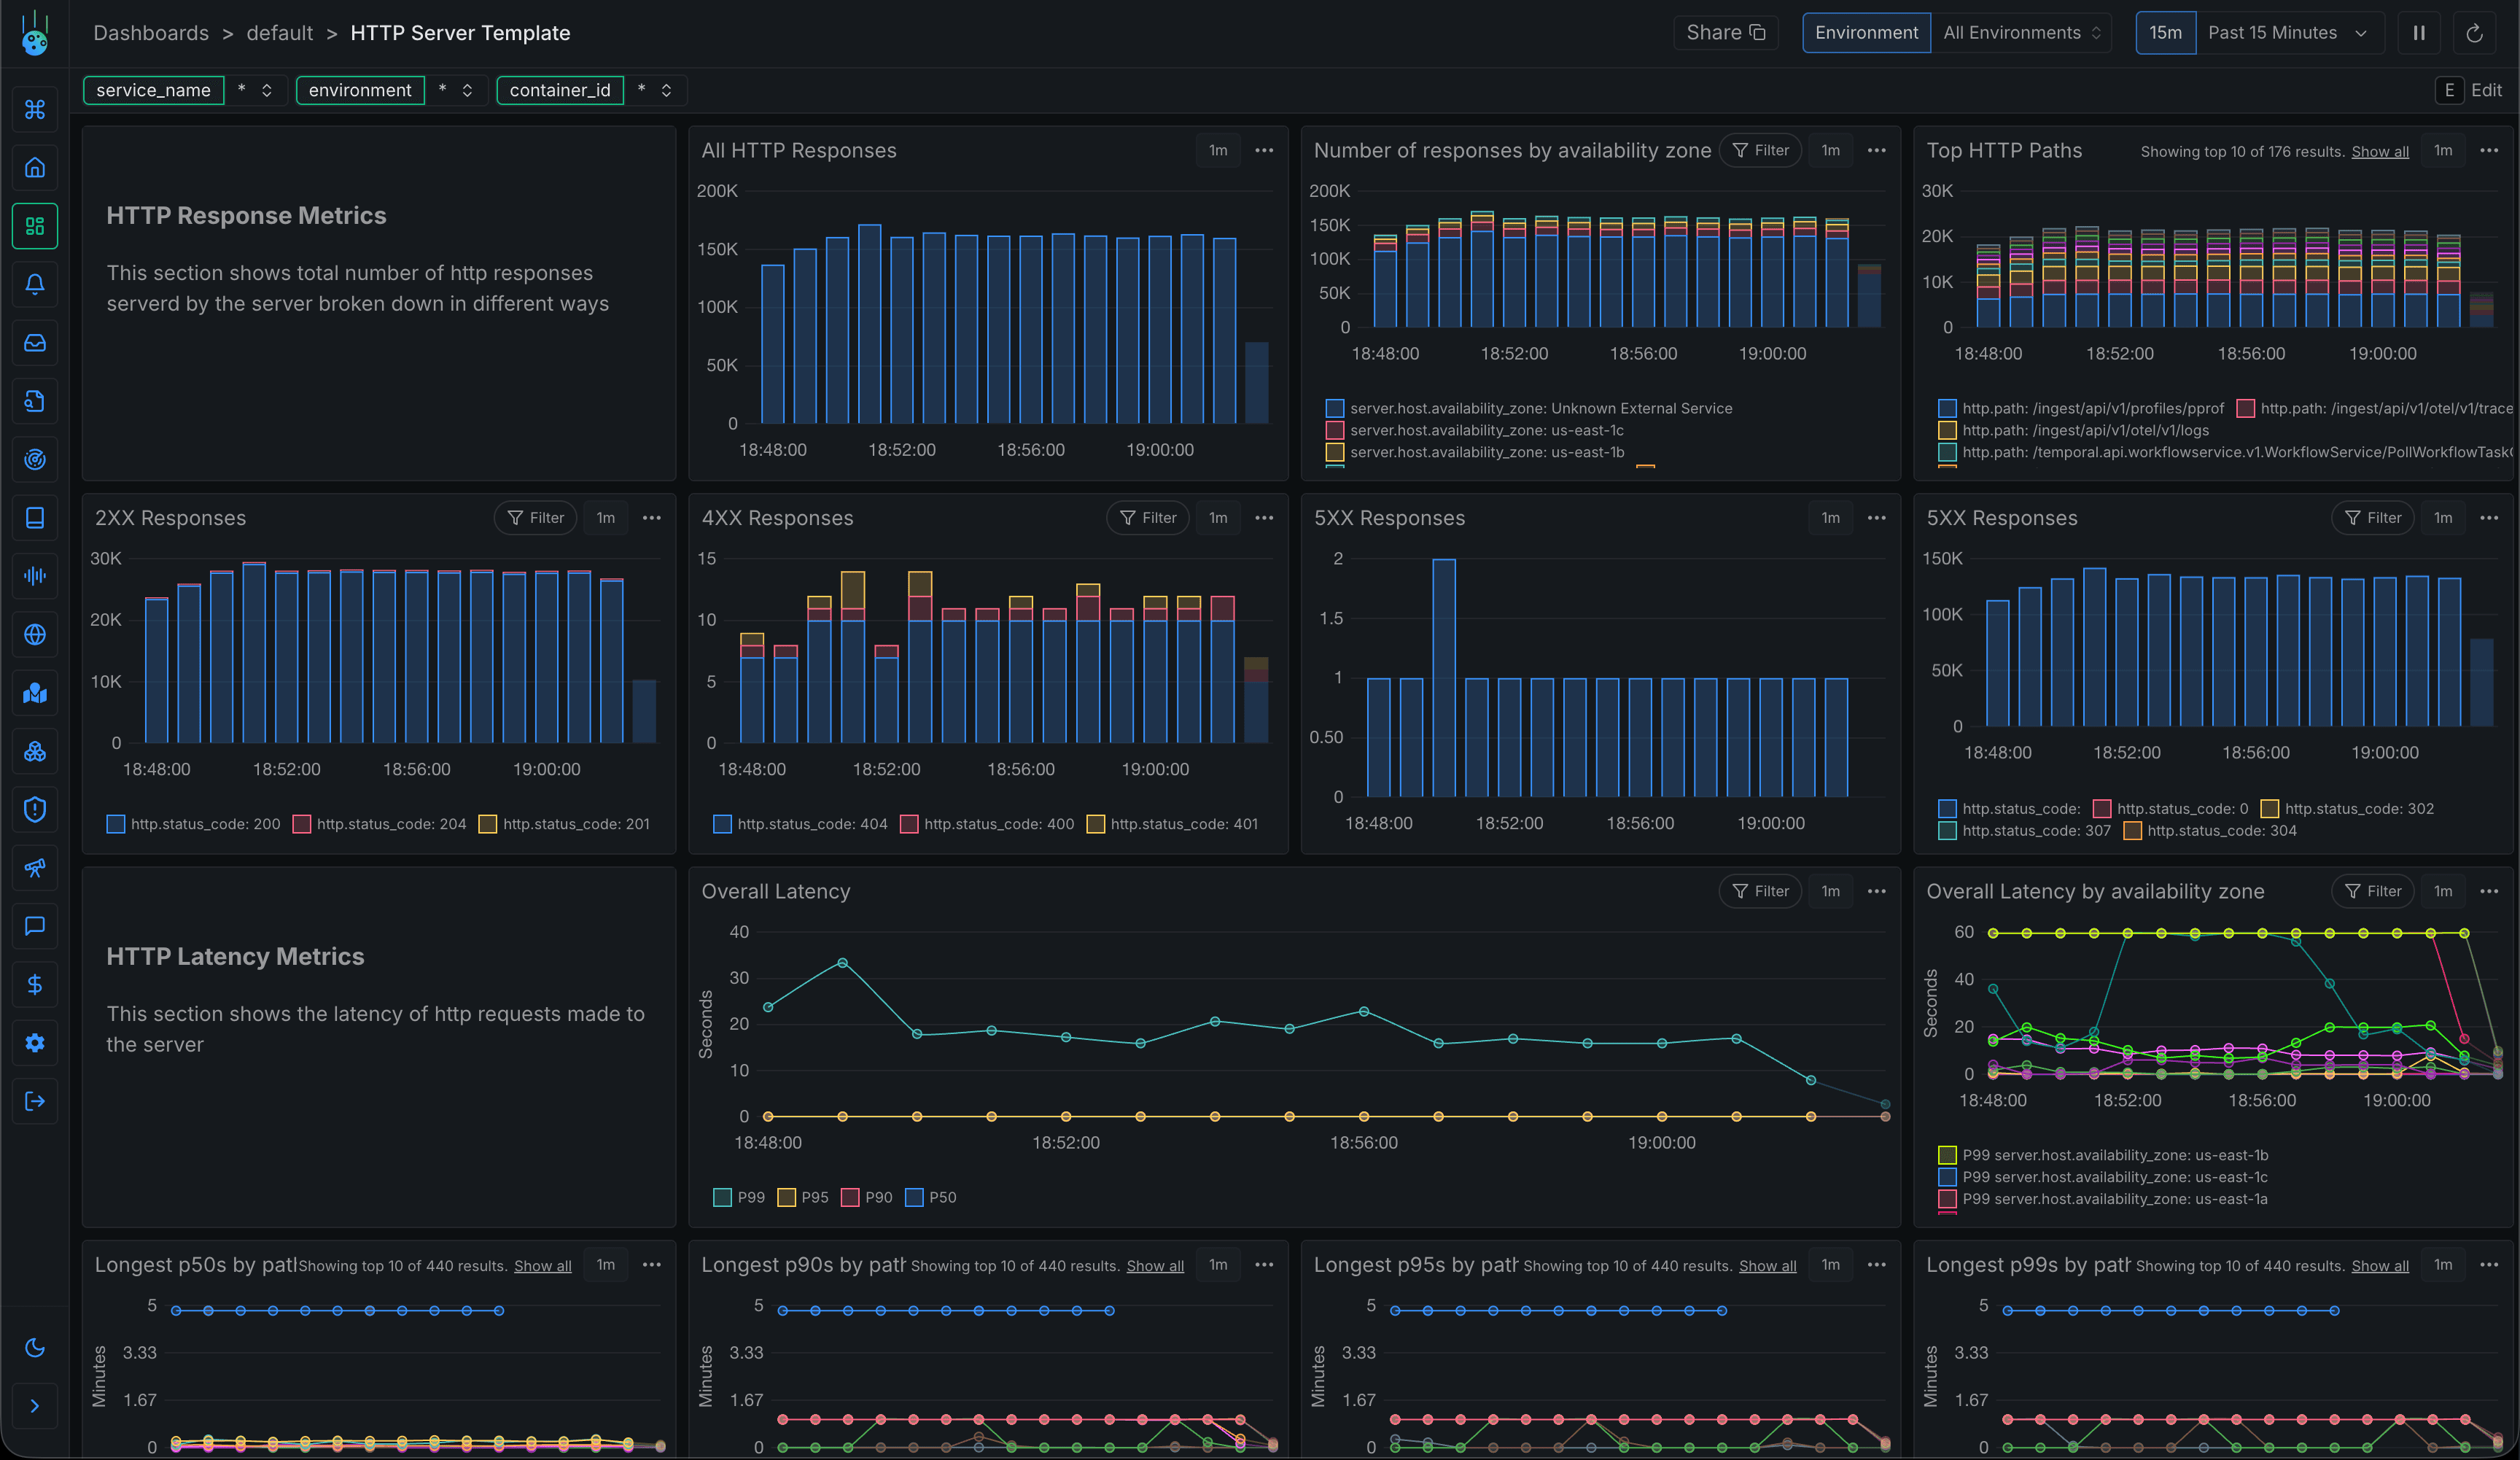Open the All Environments selector

(2019, 32)
